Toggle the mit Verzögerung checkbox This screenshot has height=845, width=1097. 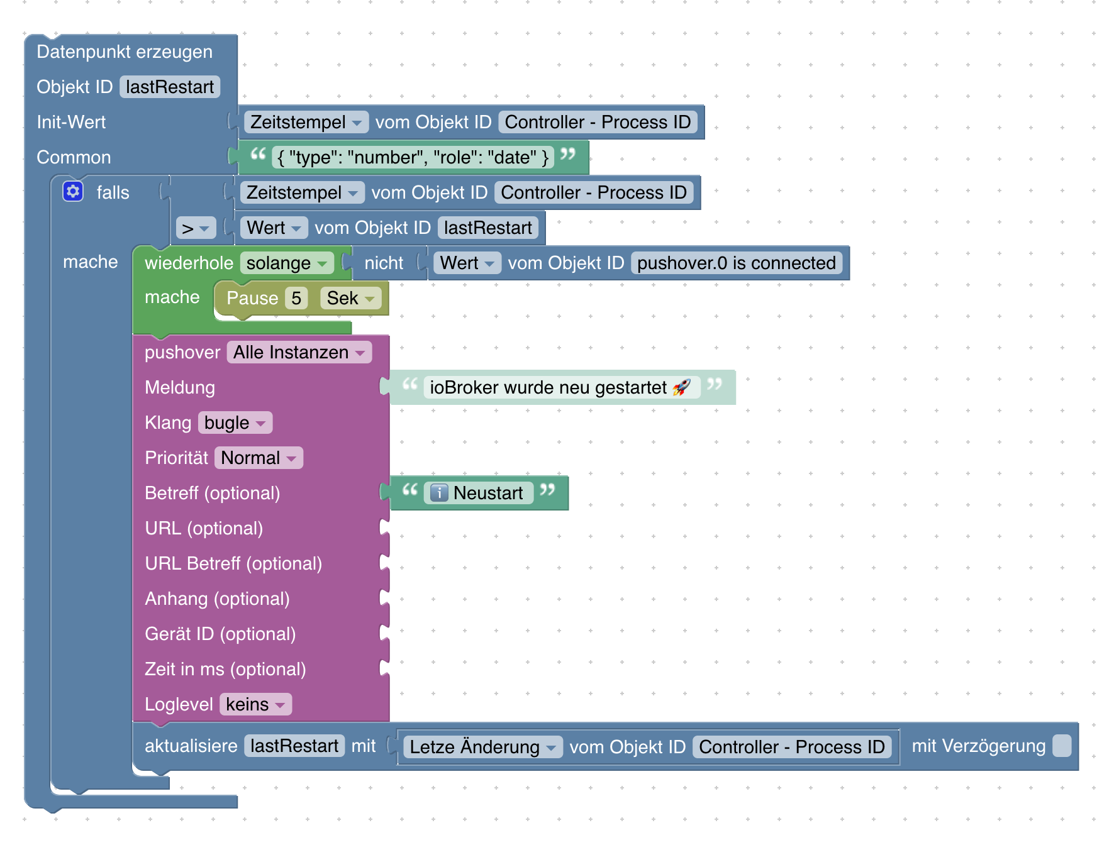tap(1062, 746)
